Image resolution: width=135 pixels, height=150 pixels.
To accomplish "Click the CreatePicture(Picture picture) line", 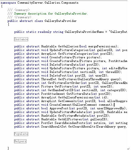I will point(58,57).
